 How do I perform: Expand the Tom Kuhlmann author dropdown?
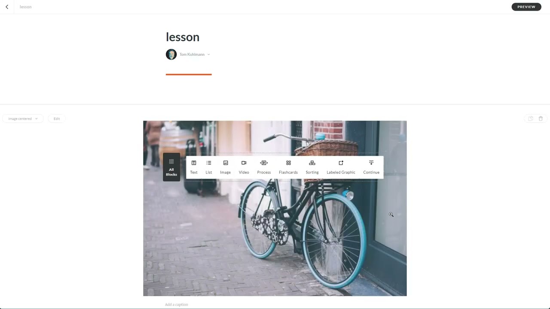[208, 55]
